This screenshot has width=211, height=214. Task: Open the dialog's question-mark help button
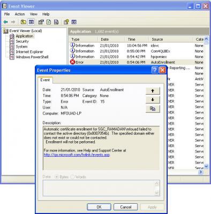click(x=155, y=70)
